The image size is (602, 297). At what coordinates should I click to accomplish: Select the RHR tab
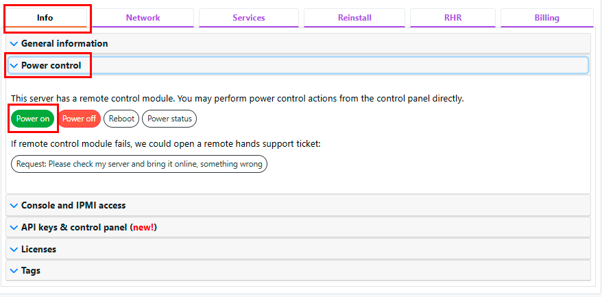453,18
